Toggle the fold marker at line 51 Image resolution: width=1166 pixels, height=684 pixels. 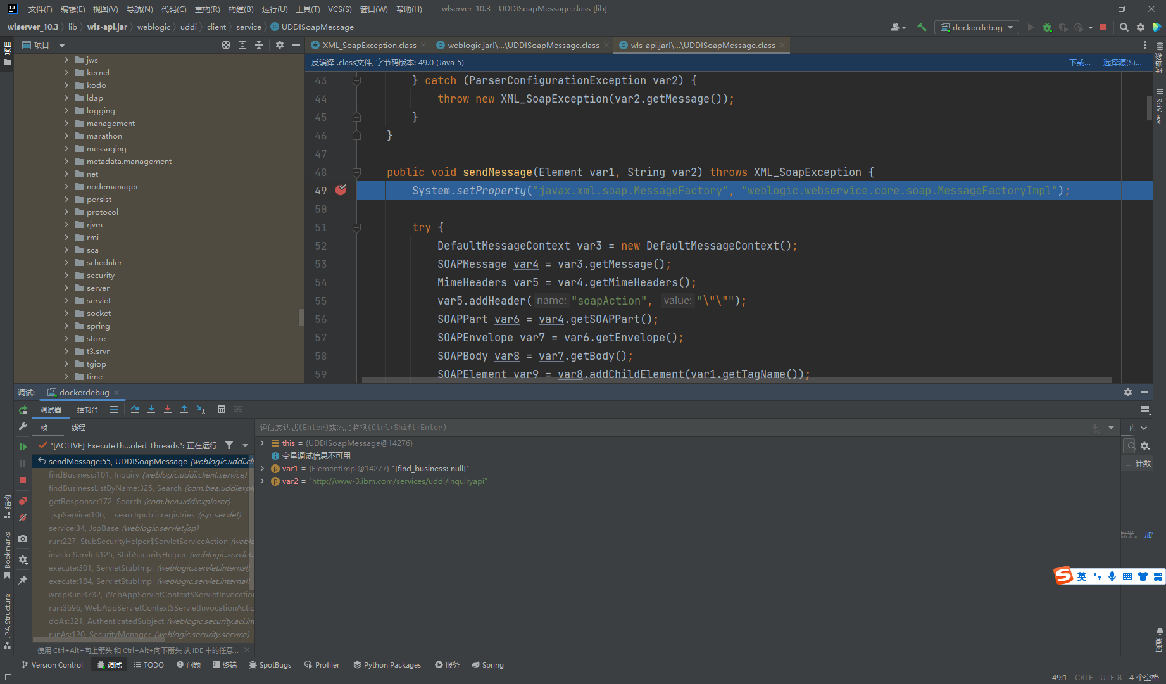356,227
